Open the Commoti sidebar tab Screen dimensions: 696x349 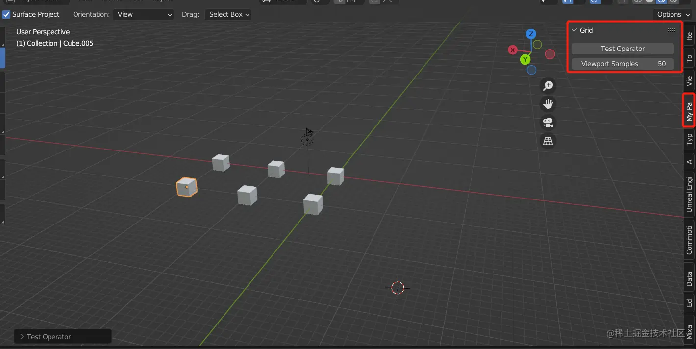click(x=690, y=240)
